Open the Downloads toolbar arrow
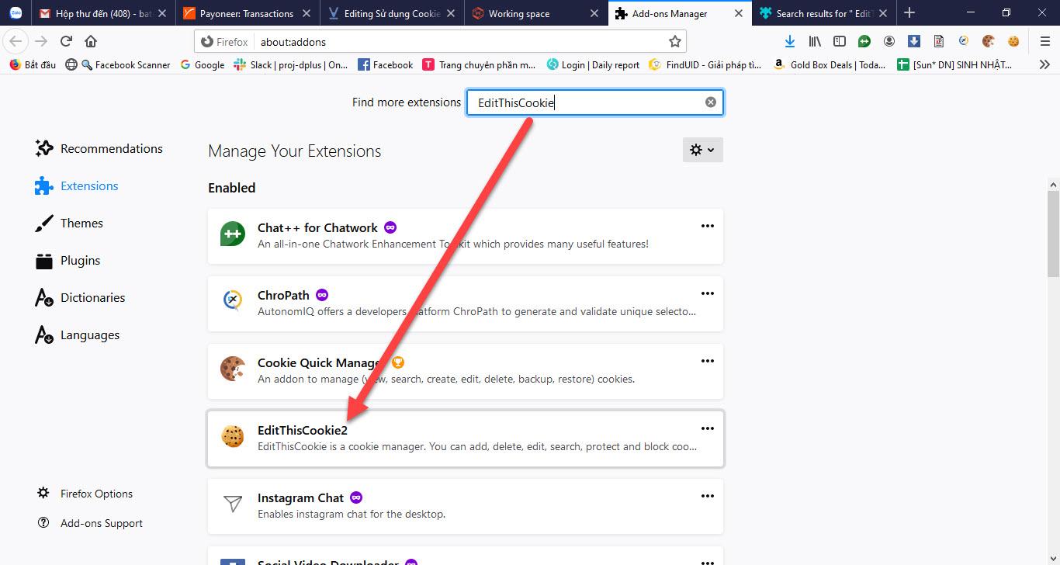This screenshot has height=565, width=1060. click(789, 41)
